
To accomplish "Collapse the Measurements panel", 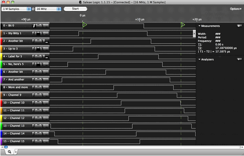I will 199,26.
